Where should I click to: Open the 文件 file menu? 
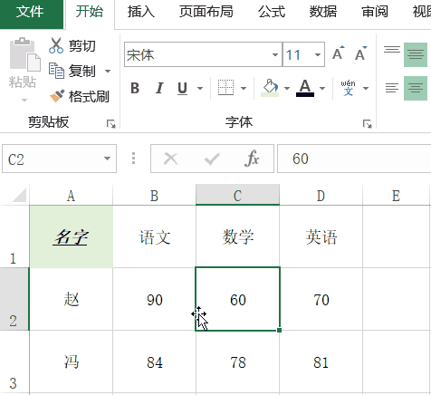pyautogui.click(x=30, y=12)
